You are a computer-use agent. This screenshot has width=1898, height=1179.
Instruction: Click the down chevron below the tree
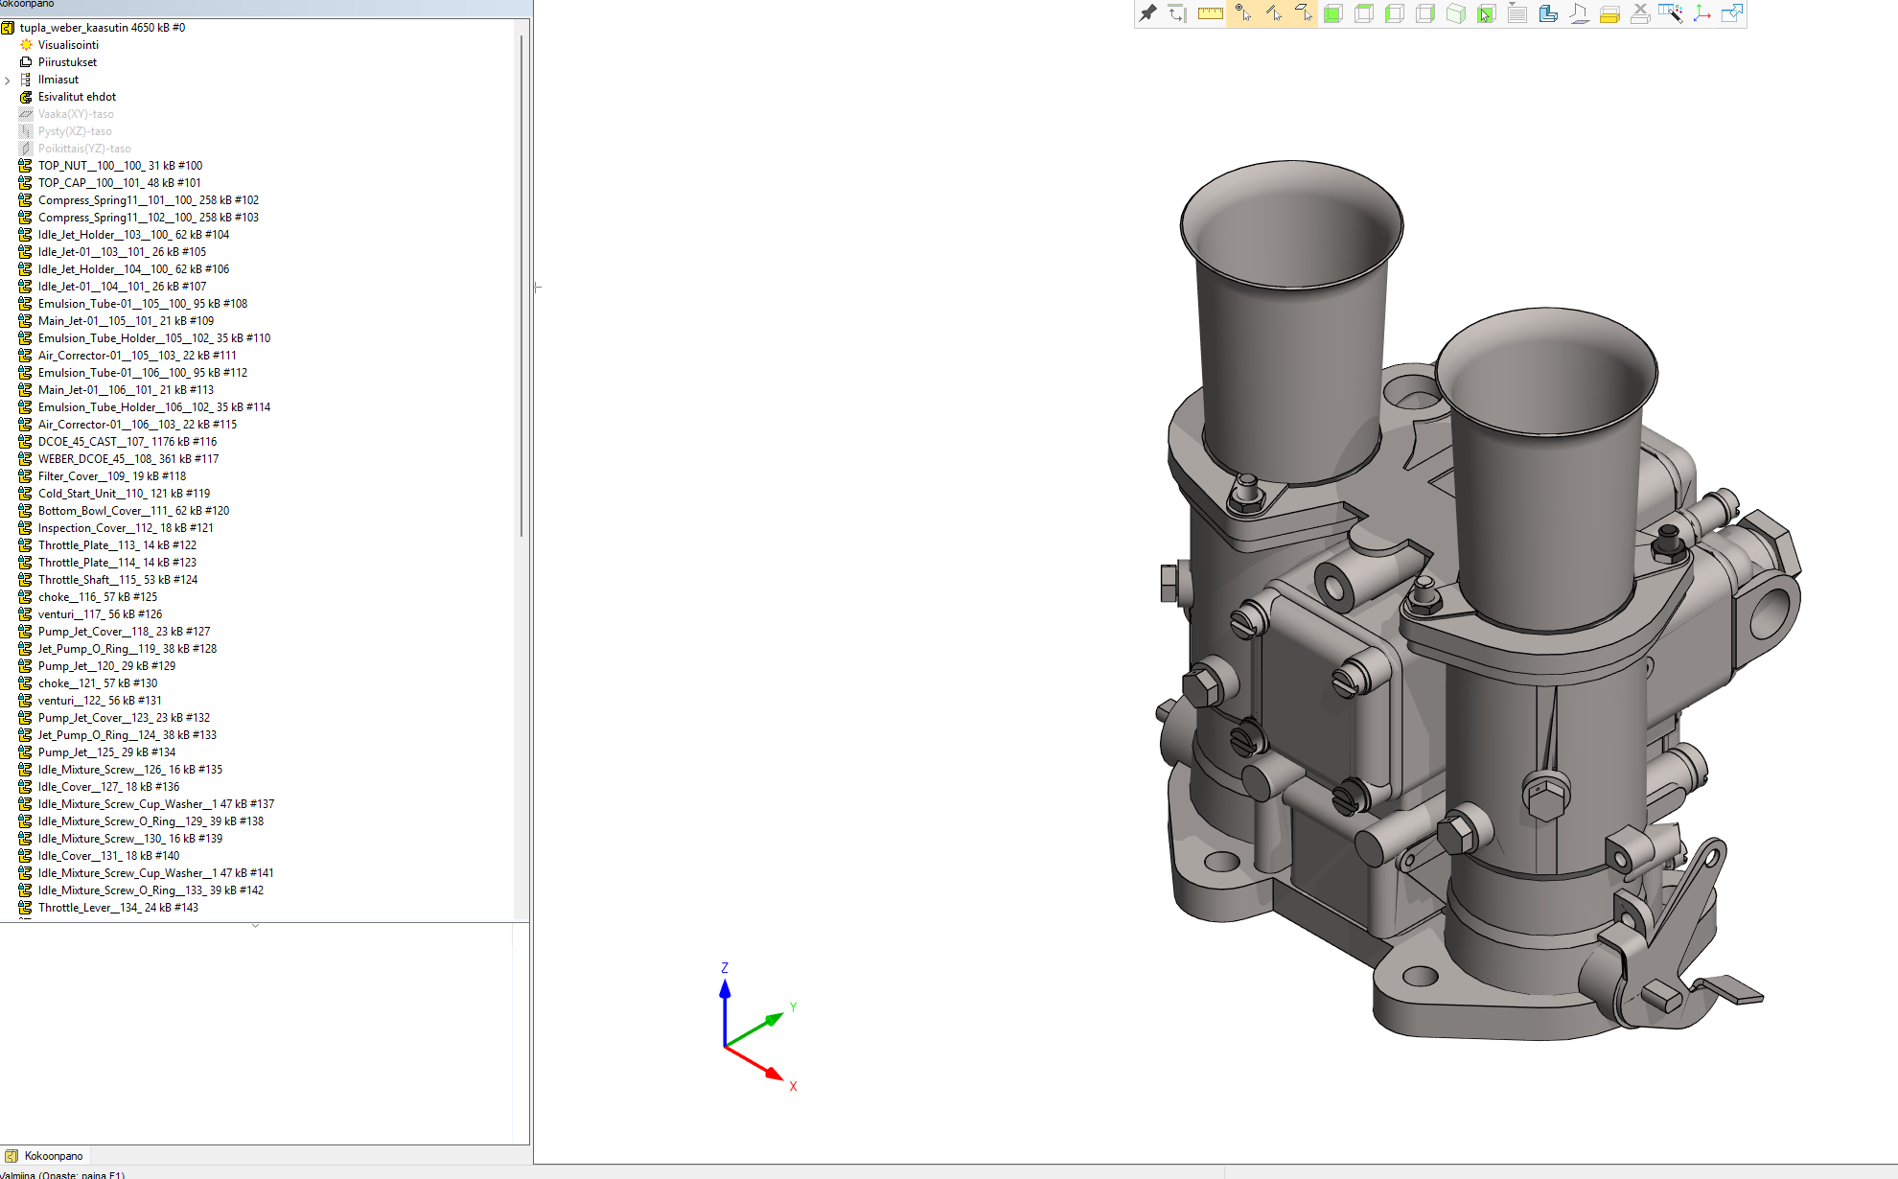pos(255,926)
